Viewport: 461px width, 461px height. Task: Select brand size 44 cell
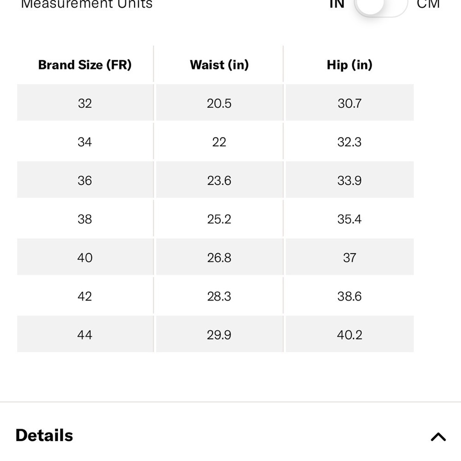pos(85,334)
